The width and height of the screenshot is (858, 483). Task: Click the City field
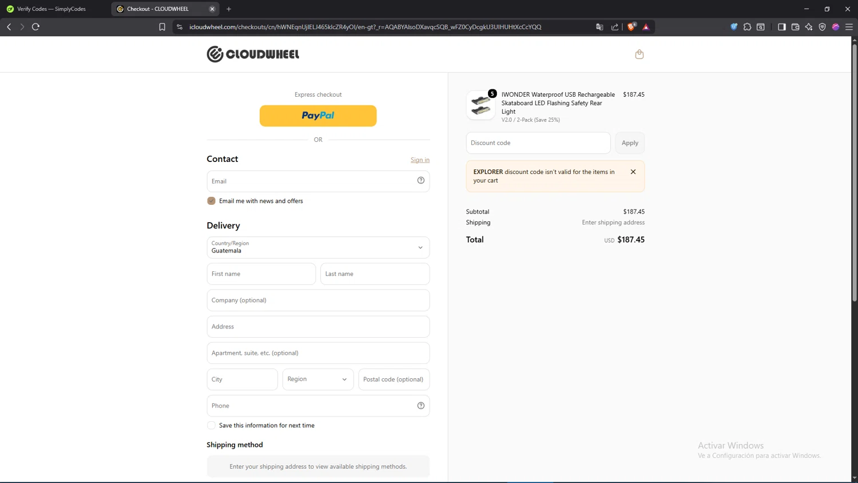(x=243, y=379)
